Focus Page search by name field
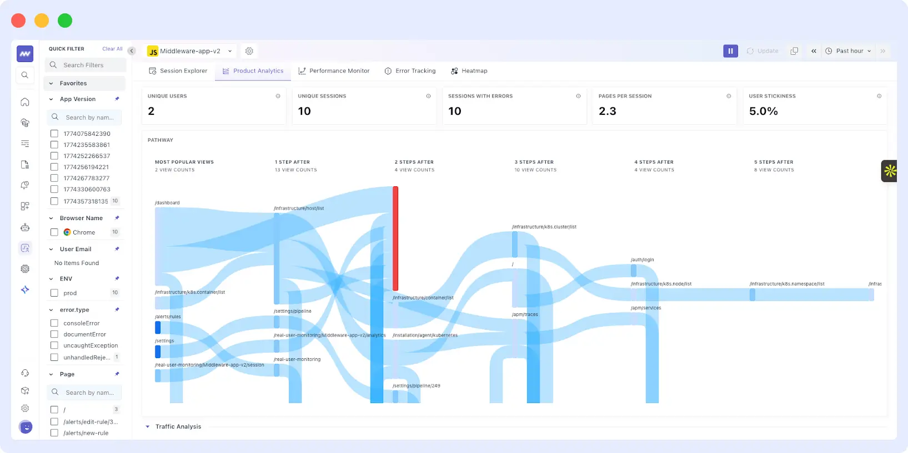Screen dimensions: 908x453 point(85,393)
